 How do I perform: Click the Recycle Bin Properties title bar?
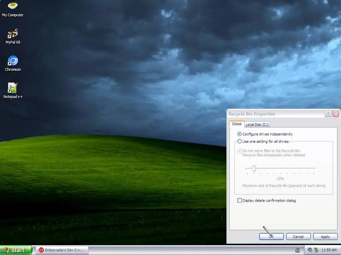coord(276,114)
